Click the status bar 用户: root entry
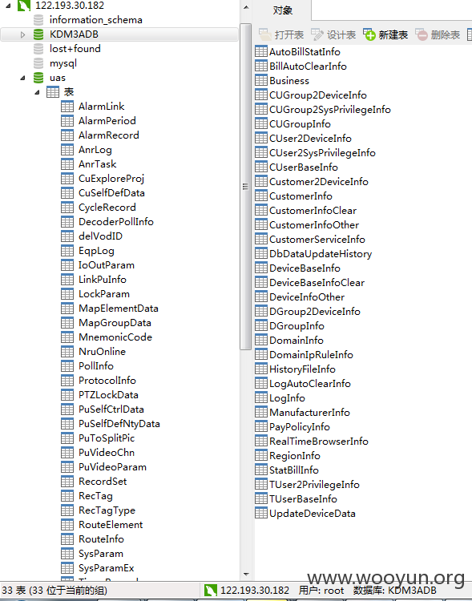472x601 pixels. (321, 591)
